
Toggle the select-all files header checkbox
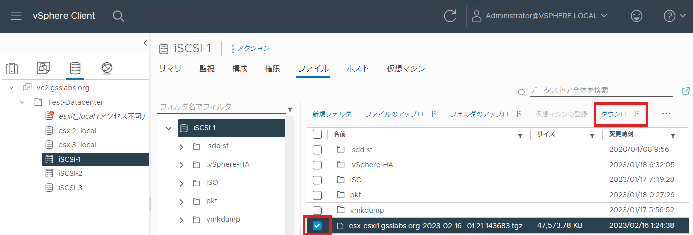[x=317, y=134]
